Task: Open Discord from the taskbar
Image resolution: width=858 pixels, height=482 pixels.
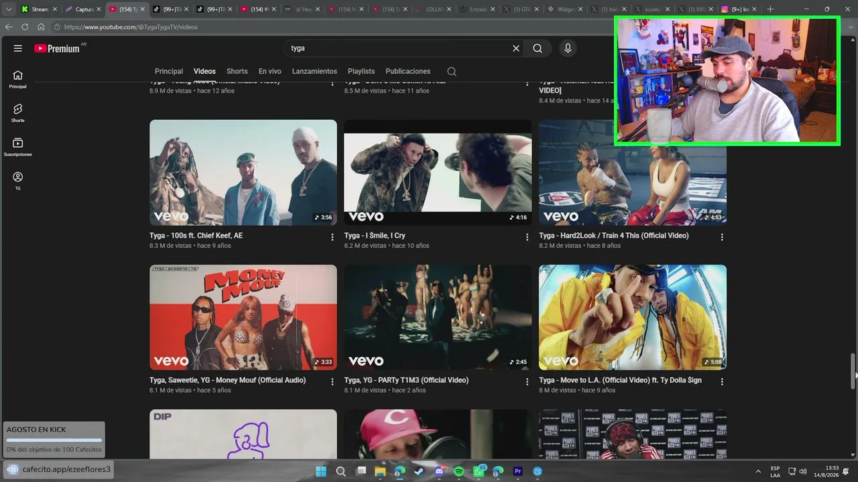Action: coord(439,471)
